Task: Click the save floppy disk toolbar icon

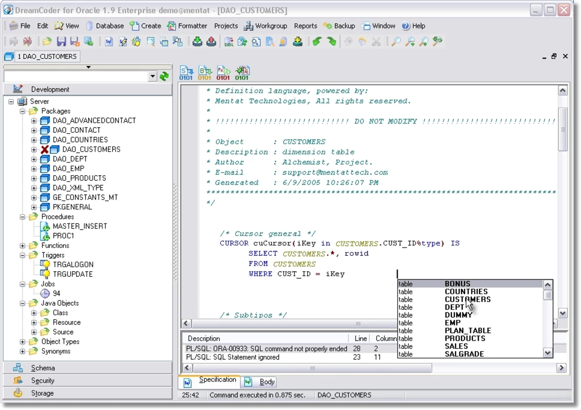Action: pos(61,42)
